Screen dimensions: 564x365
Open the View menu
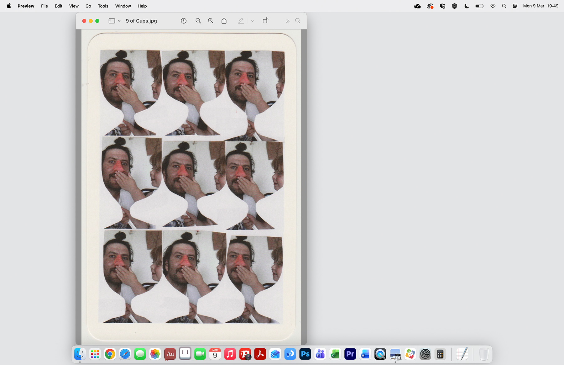74,6
